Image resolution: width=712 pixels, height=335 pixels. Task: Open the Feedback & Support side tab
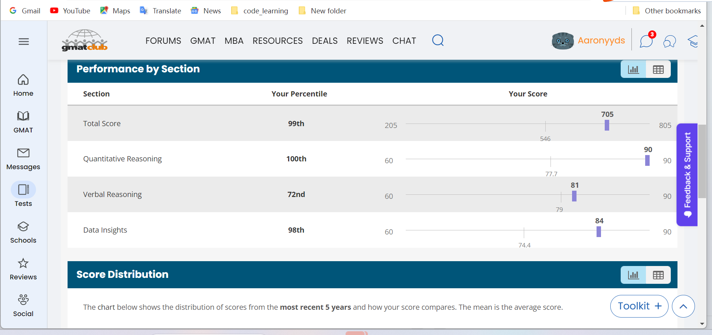click(x=687, y=175)
